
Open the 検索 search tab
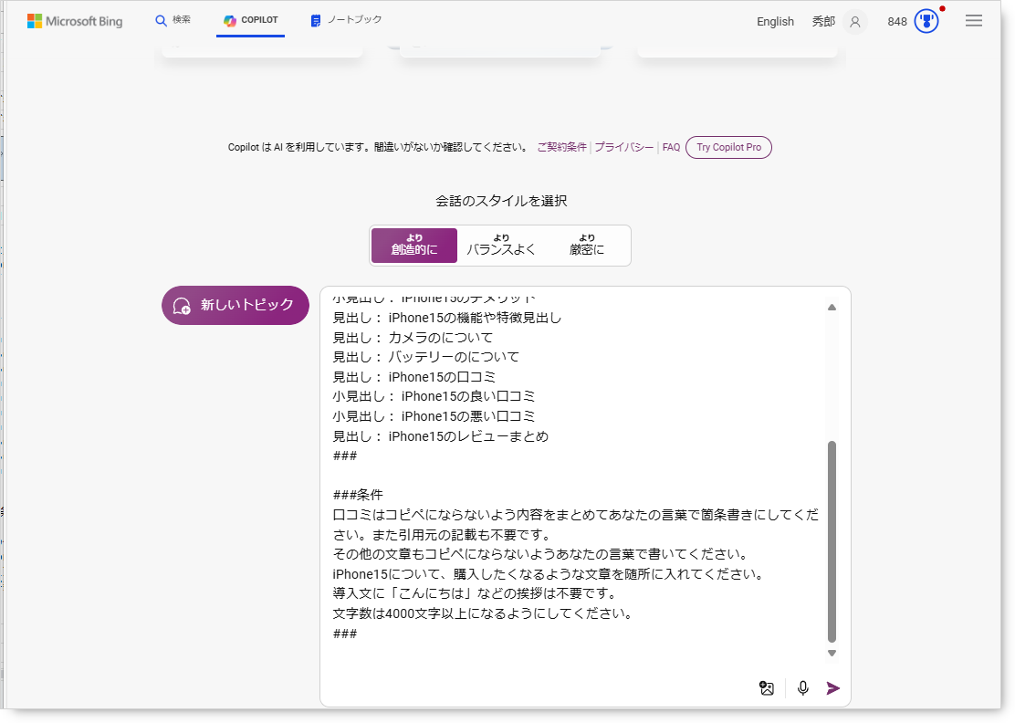(173, 20)
